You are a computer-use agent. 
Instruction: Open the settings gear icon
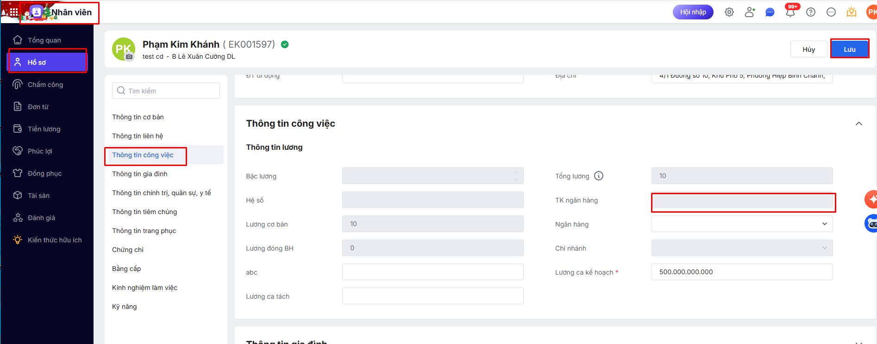pyautogui.click(x=729, y=12)
